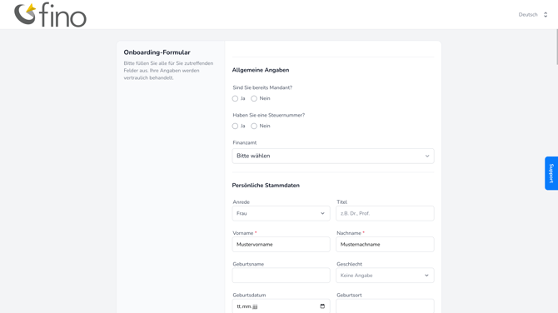Click the 'Geschlecht' field label

(349, 264)
